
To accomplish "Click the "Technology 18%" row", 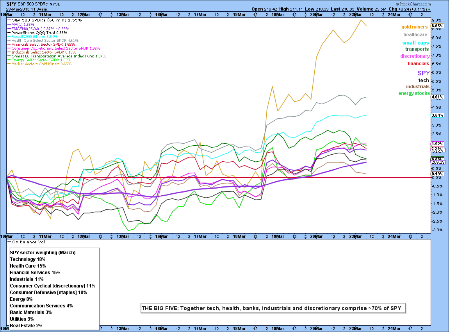I will tap(28, 259).
